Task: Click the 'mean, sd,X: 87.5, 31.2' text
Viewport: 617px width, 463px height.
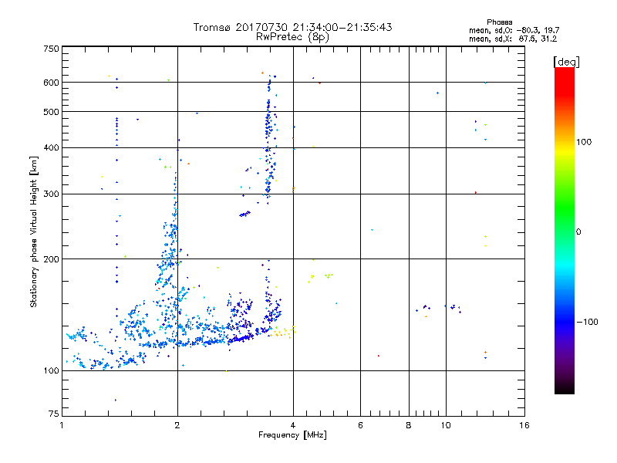Action: tap(513, 39)
